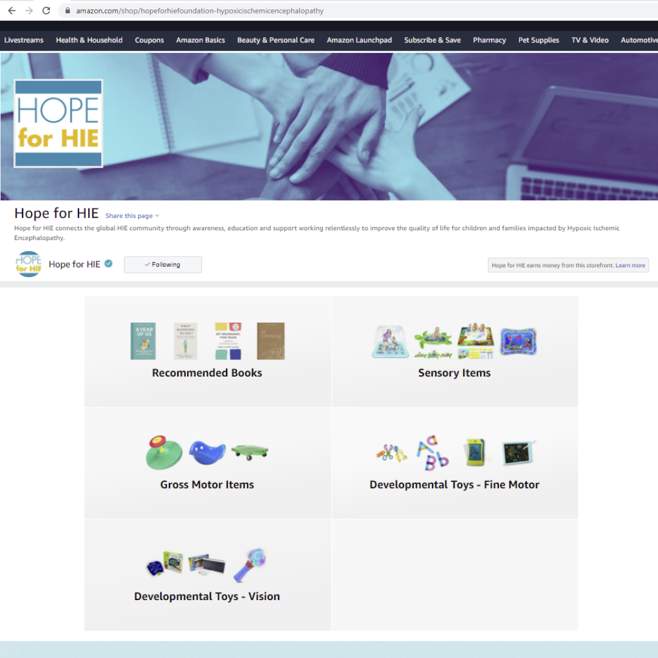Click the blue tummy time water mat thumbnail

(518, 341)
